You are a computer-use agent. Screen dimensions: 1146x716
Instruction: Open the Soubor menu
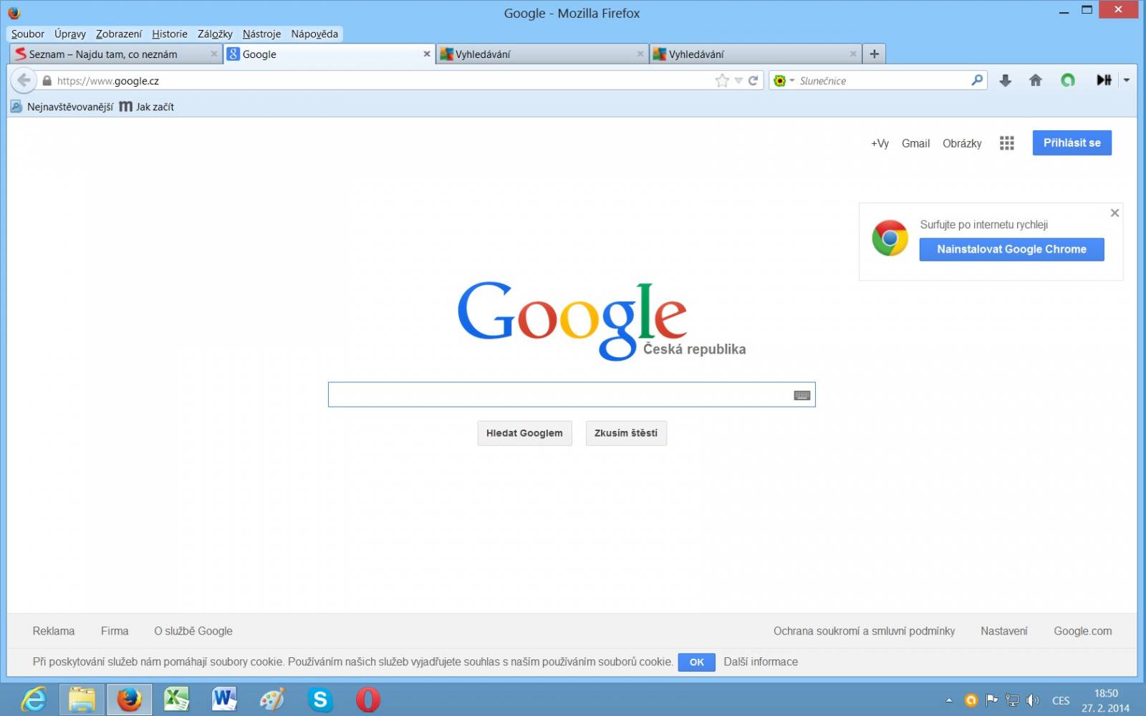[28, 34]
